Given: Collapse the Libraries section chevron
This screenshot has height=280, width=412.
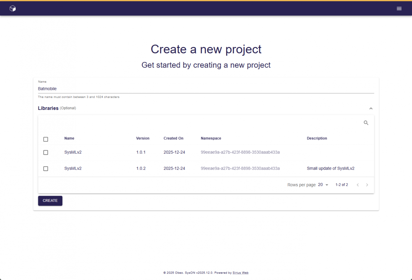Looking at the screenshot, I should [x=371, y=108].
